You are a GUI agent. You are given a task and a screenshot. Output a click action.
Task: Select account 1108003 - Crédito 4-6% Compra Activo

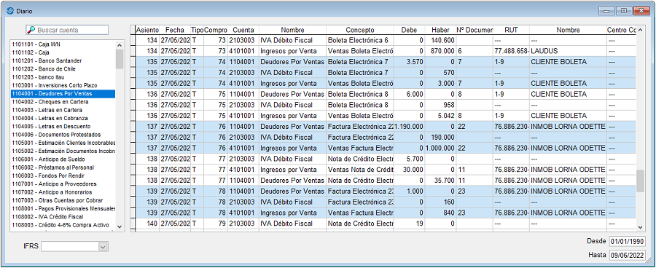click(63, 225)
